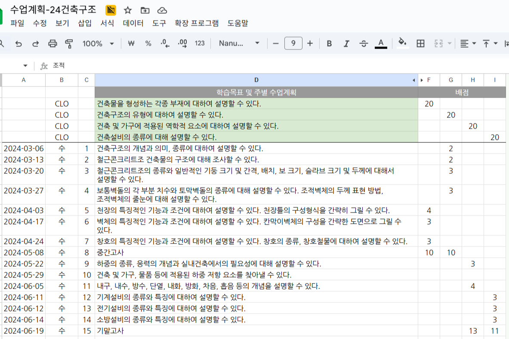Open the fill color picker
The image size is (509, 339).
pos(402,43)
